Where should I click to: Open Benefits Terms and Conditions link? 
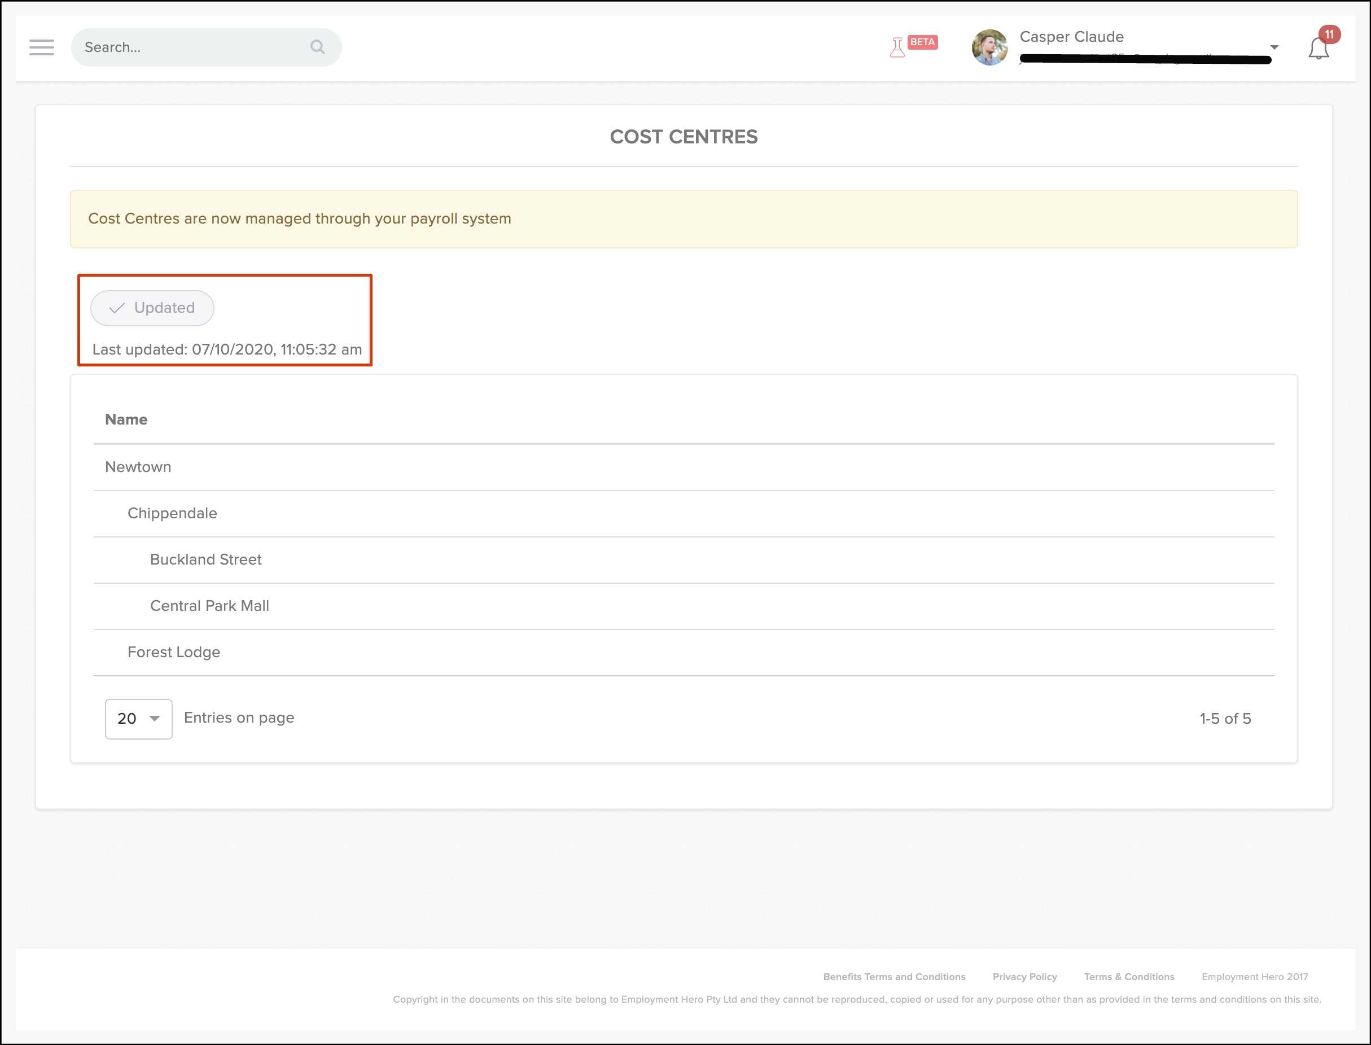(x=894, y=977)
